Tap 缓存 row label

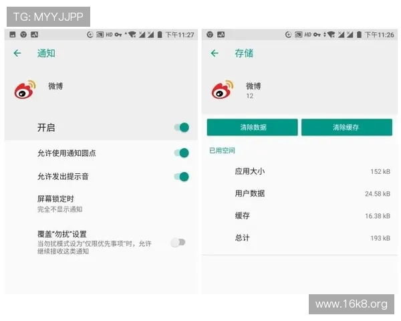pos(242,215)
